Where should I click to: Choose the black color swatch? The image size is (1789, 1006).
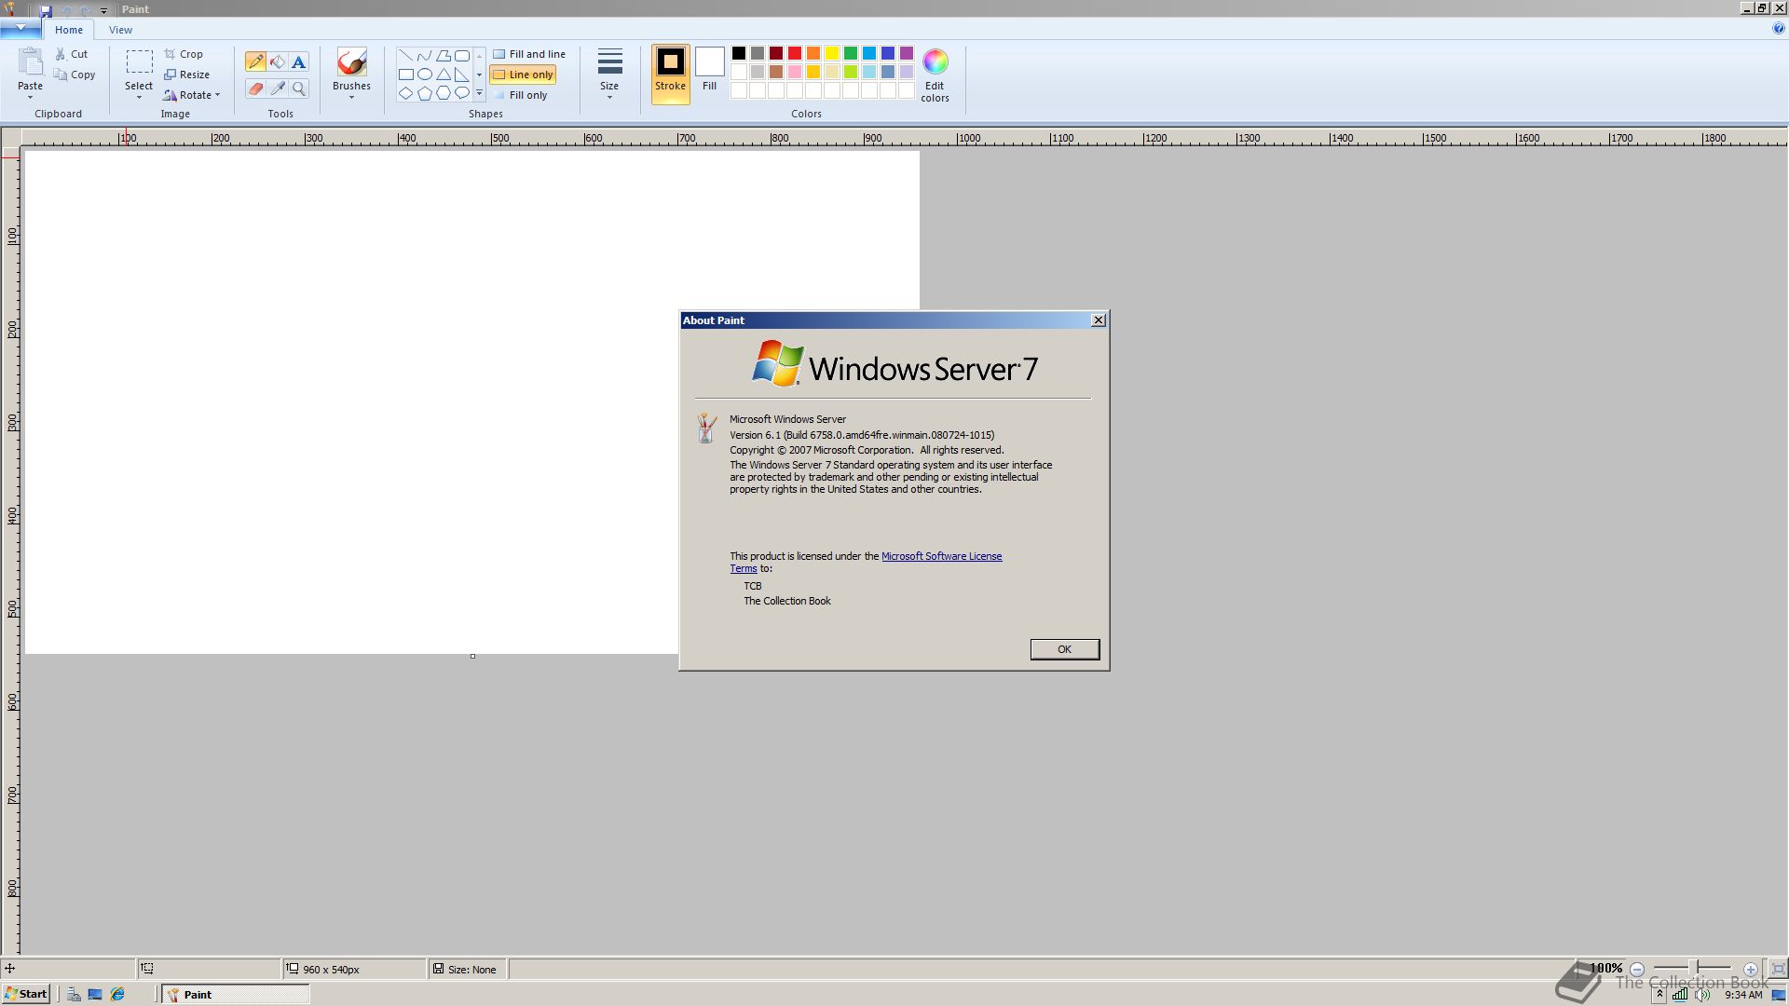tap(739, 53)
